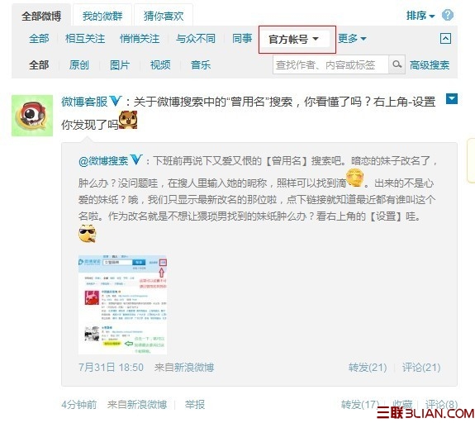Switch to the 我的微群 tab

102,16
